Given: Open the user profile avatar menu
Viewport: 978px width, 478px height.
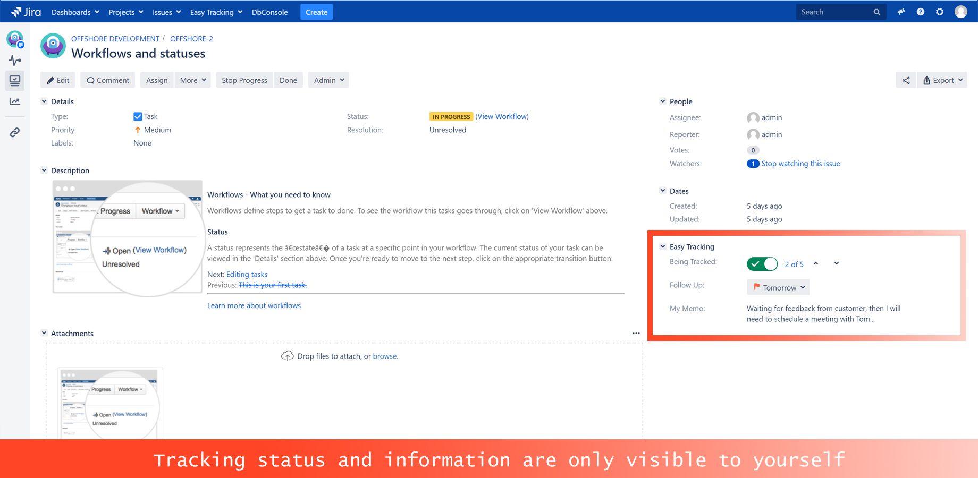Looking at the screenshot, I should [x=961, y=12].
